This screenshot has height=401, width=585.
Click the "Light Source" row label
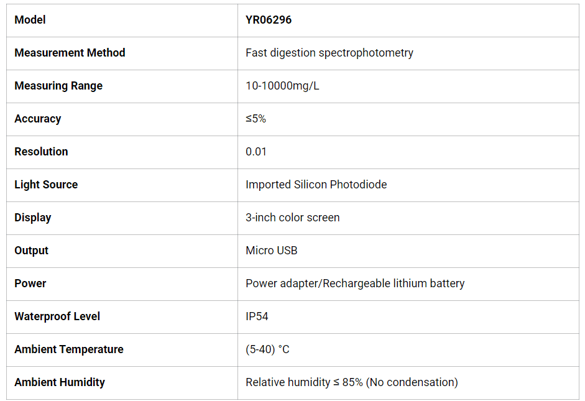(46, 185)
